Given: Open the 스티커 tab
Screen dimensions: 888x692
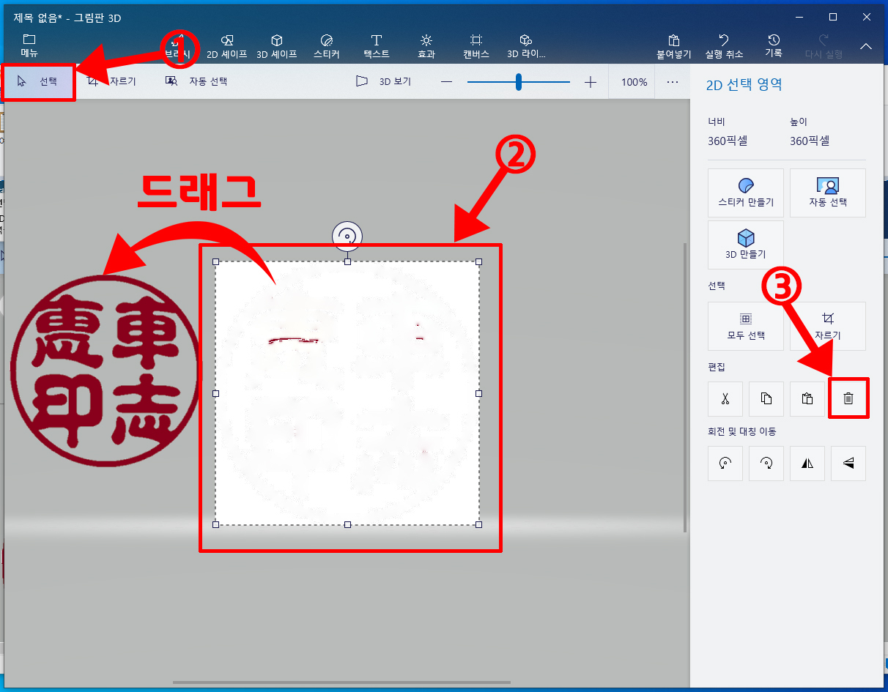Looking at the screenshot, I should [x=327, y=45].
